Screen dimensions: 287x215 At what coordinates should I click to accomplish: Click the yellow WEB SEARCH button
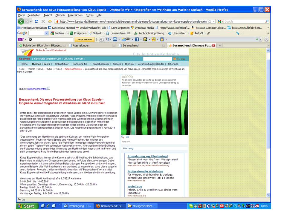point(84,39)
